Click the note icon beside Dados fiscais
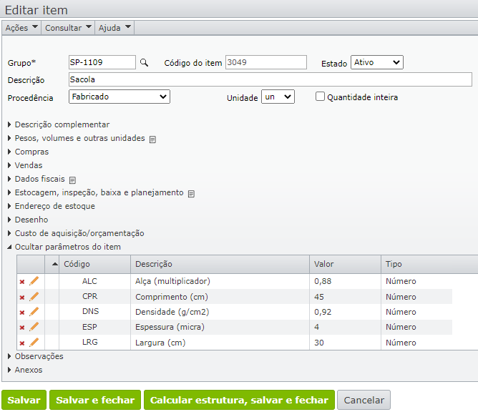 tap(72, 180)
